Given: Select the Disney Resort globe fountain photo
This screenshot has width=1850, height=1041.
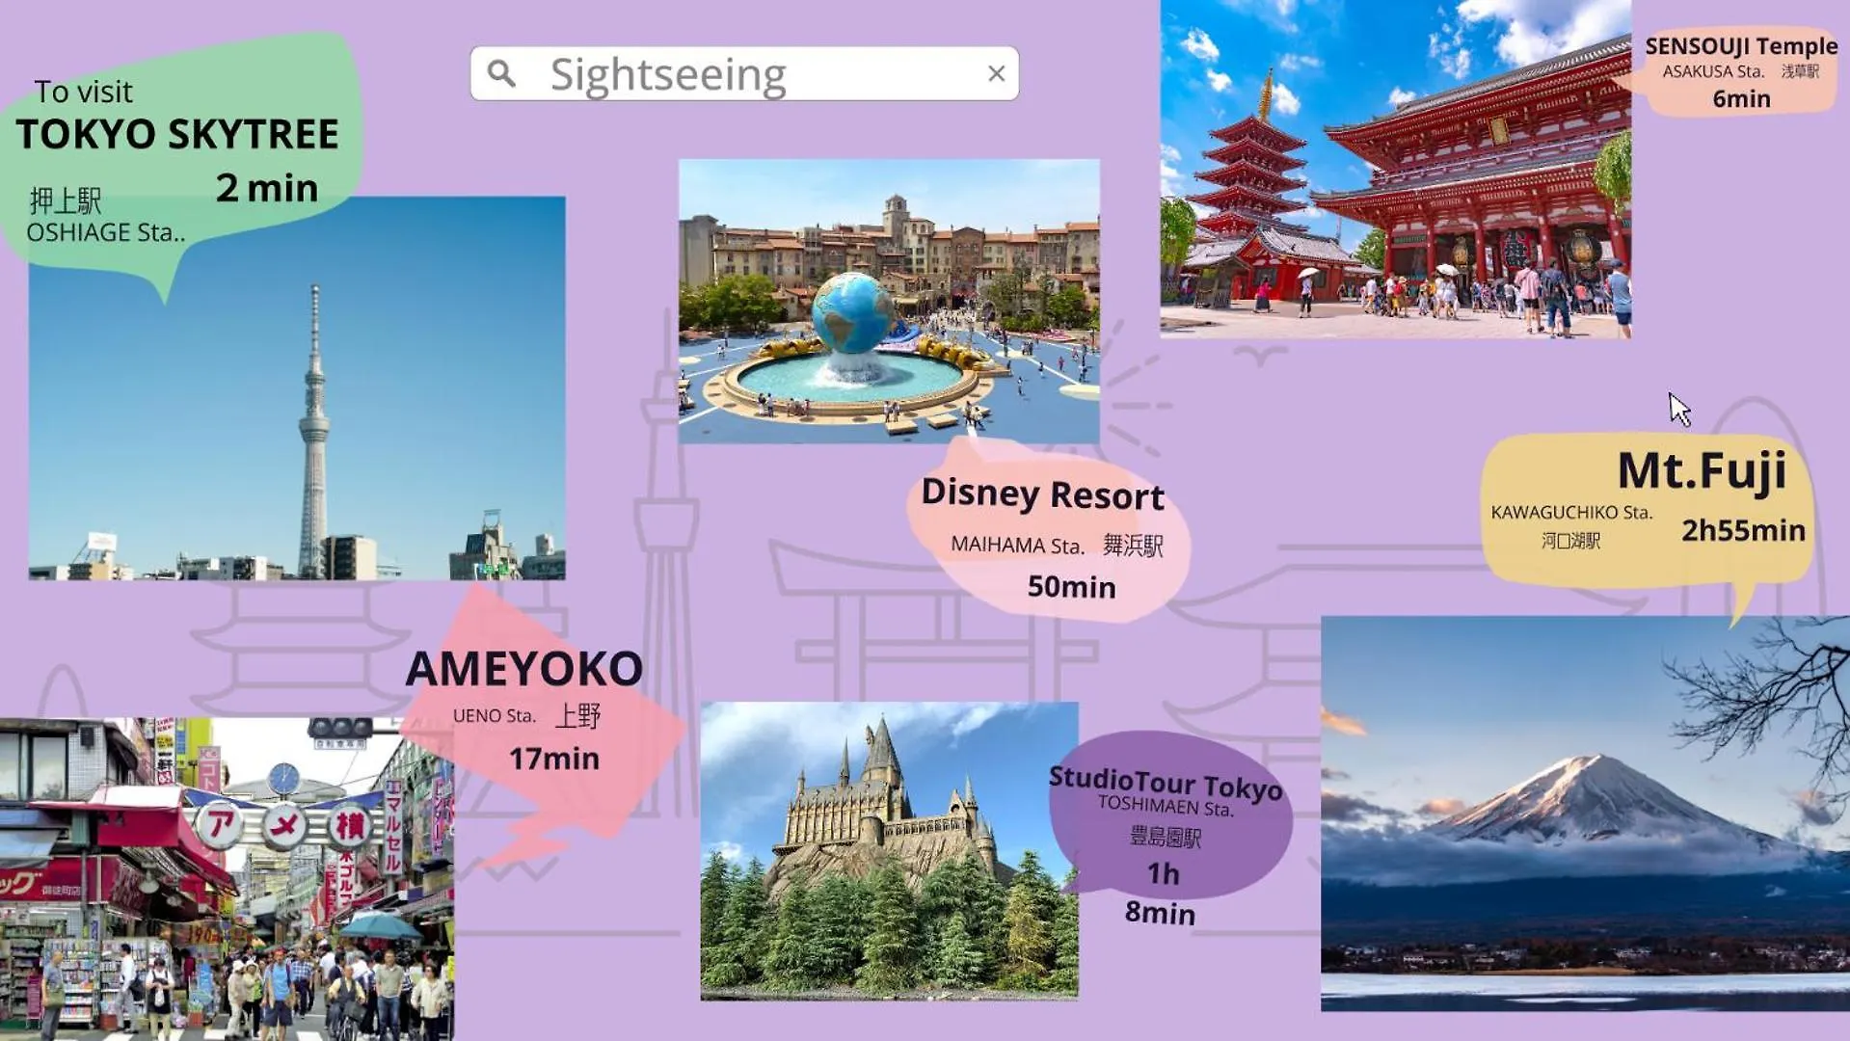Looking at the screenshot, I should [888, 301].
